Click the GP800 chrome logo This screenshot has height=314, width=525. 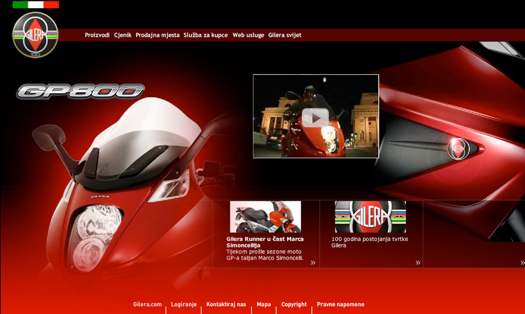(x=80, y=92)
